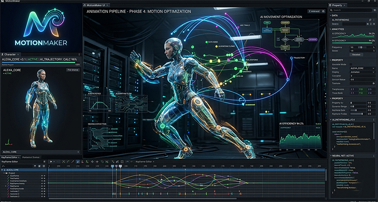Adjust the Keyliome Sete slider
The image size is (378, 202).
click(358, 110)
